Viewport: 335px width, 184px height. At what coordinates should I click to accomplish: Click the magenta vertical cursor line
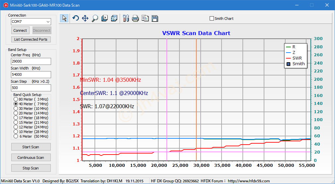coord(167,100)
